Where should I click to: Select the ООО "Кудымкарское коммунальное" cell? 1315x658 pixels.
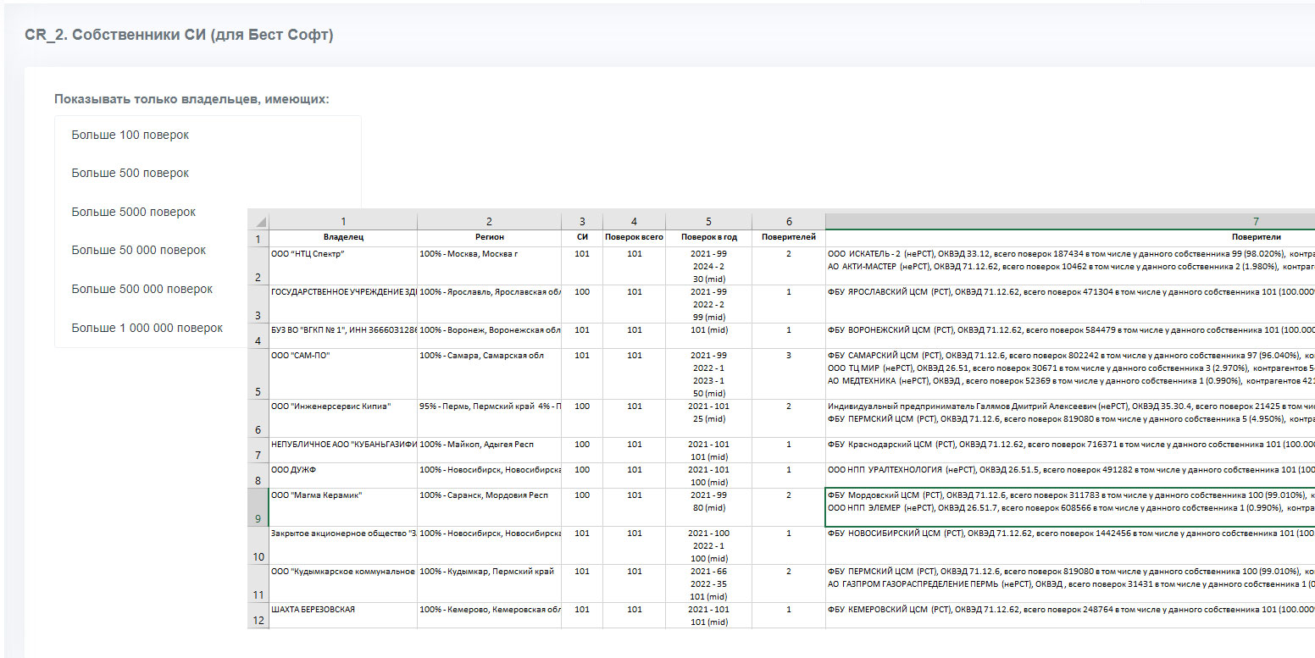tap(343, 583)
